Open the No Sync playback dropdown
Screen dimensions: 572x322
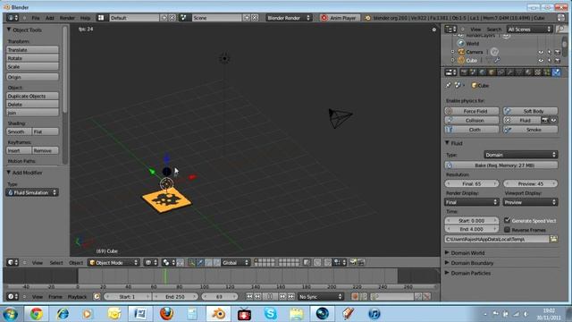pyautogui.click(x=321, y=297)
